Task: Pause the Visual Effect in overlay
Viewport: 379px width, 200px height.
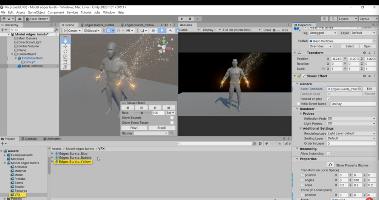Action: pos(141,108)
